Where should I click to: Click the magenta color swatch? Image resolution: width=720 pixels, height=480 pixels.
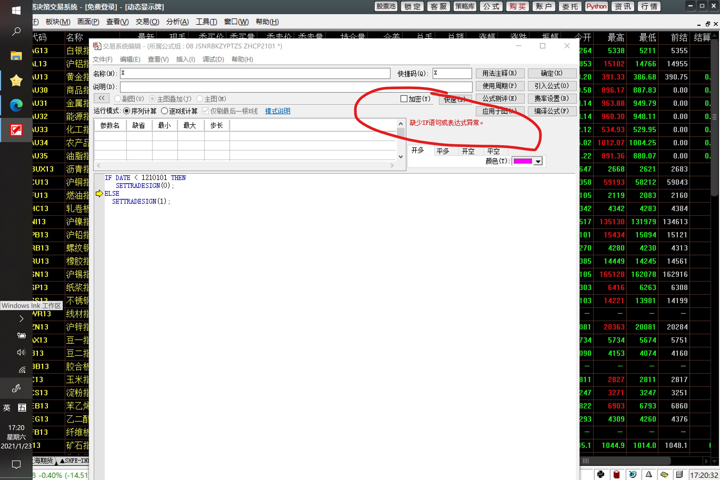click(522, 161)
